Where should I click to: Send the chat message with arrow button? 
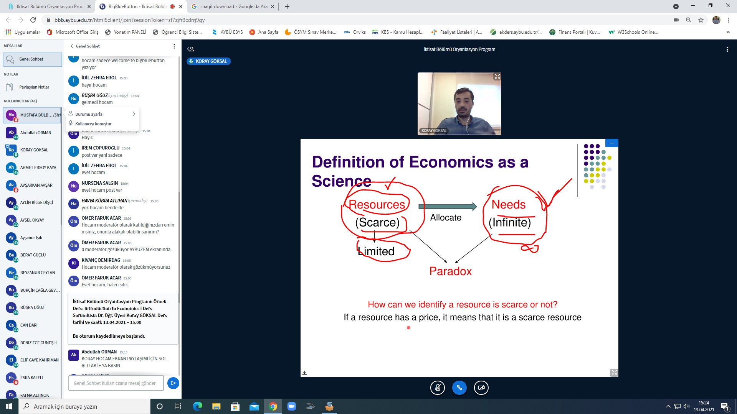(173, 383)
